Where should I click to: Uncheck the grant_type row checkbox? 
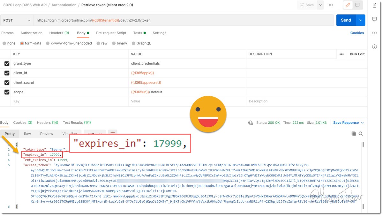(x=7, y=63)
